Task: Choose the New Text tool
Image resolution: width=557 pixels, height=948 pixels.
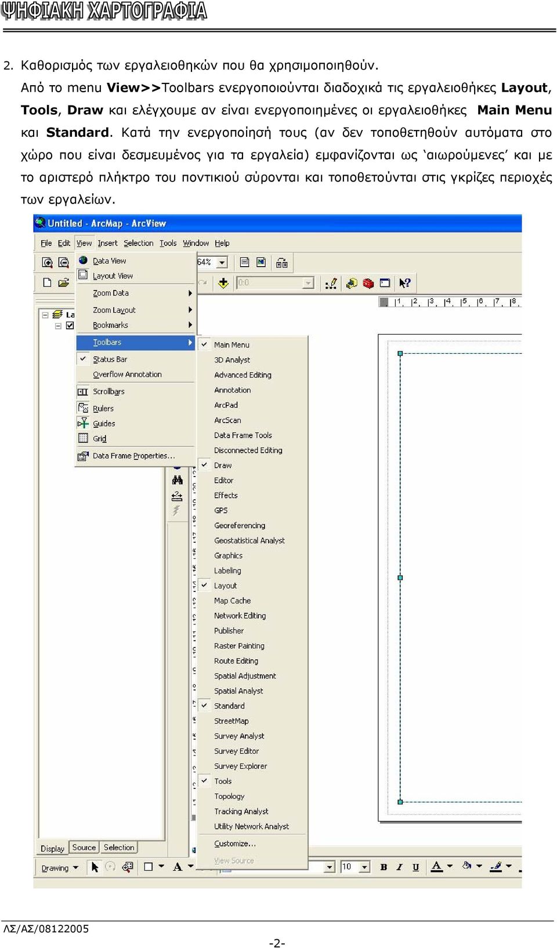Action: [178, 866]
